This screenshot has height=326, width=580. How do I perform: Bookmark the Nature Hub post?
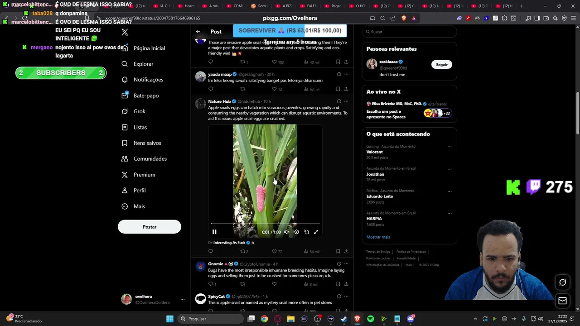[338, 251]
